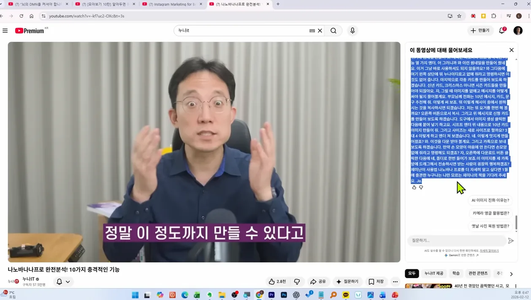
Task: Select the 모두 filter chip
Action: point(412,273)
